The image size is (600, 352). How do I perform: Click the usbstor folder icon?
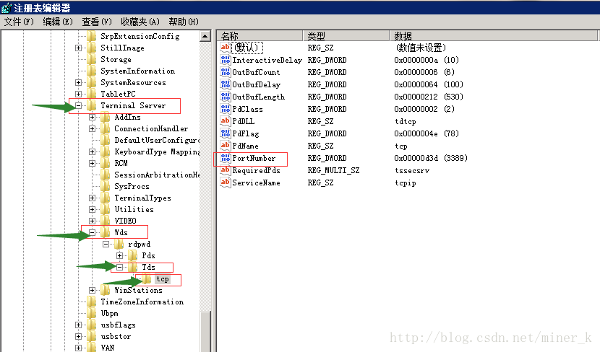[92, 336]
